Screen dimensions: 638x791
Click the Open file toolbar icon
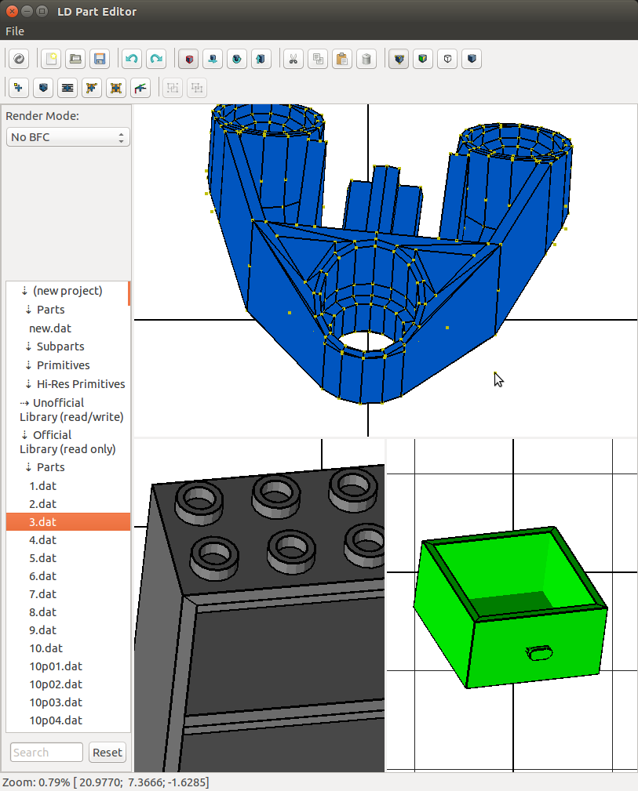[75, 59]
